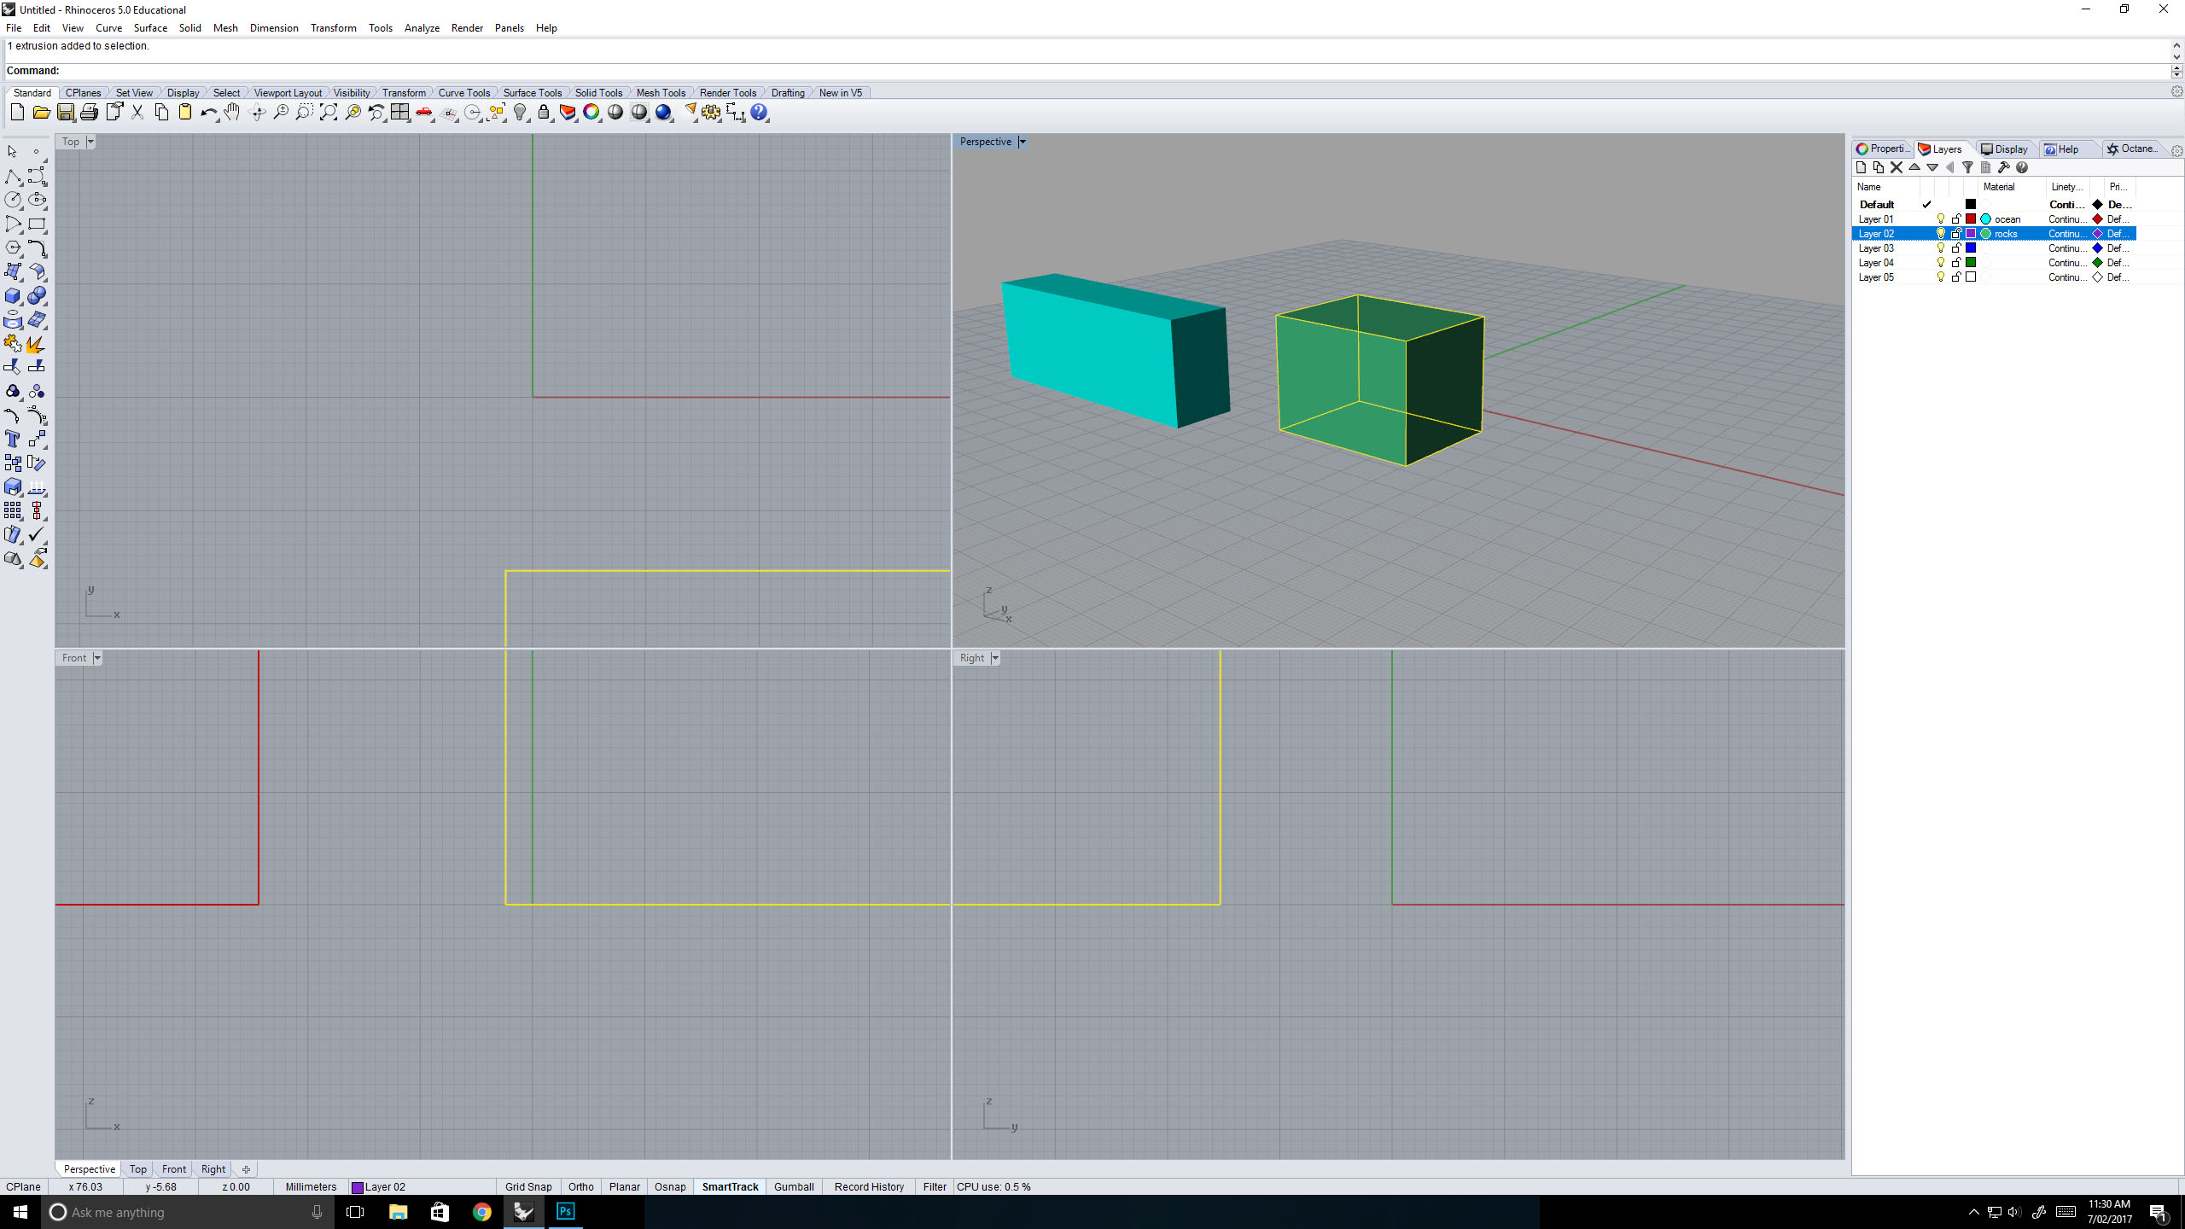Screen dimensions: 2185x1229
Task: Click the Layer 04 green color swatch
Action: point(1971,263)
